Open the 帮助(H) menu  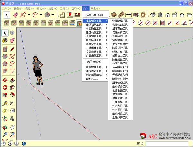(x=95, y=8)
